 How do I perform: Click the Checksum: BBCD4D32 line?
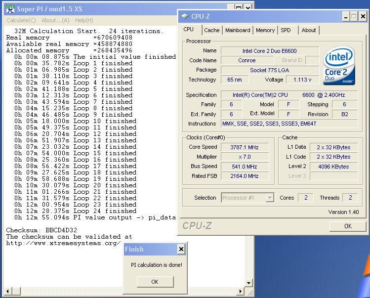41,230
